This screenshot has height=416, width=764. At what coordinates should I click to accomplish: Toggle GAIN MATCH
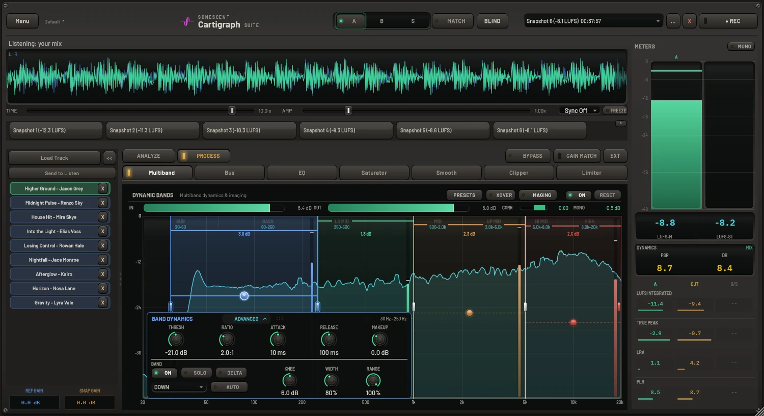pyautogui.click(x=577, y=156)
